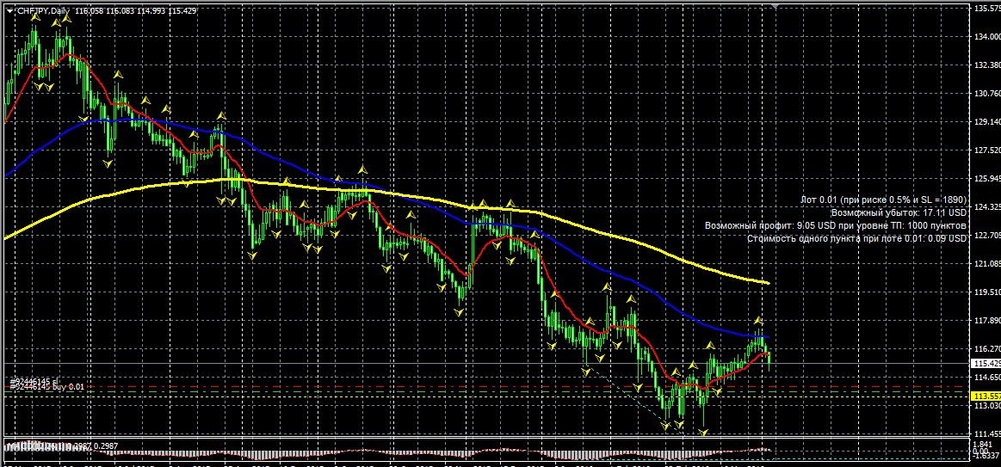
Task: Click the 111.455 price axis value
Action: 987,433
